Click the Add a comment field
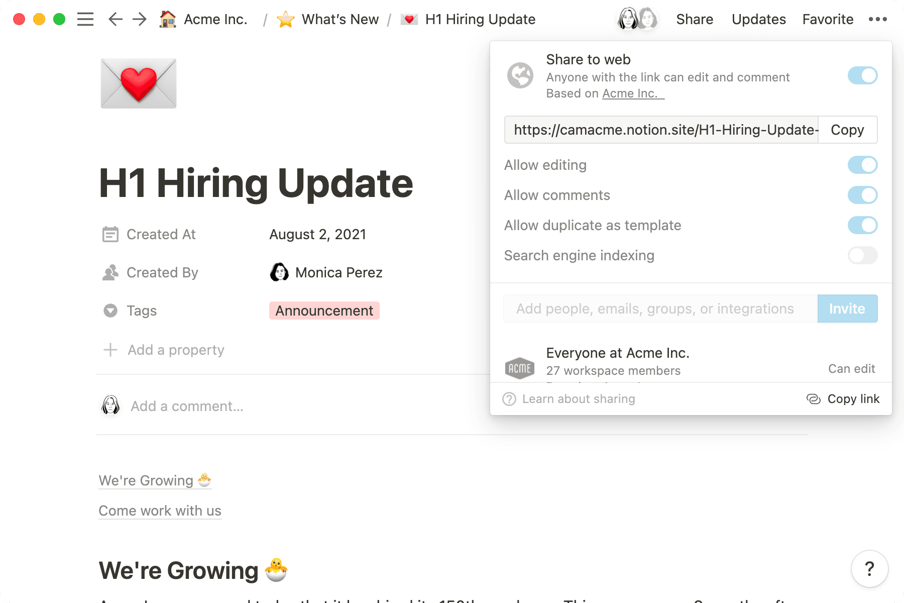The height and width of the screenshot is (603, 904). [x=186, y=406]
